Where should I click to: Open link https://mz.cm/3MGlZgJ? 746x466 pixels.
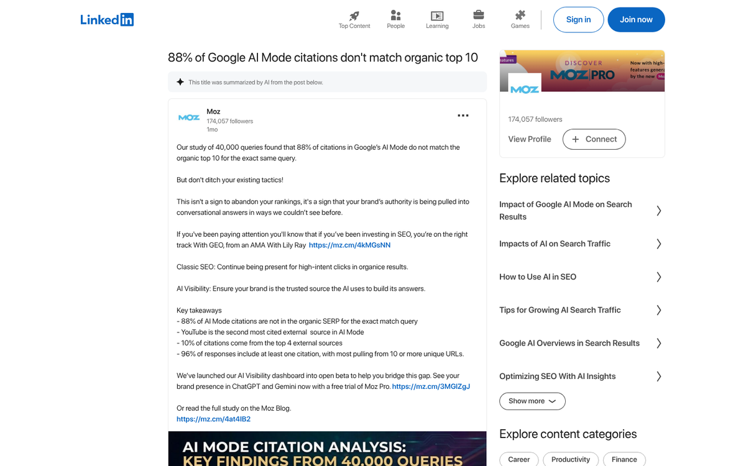431,386
